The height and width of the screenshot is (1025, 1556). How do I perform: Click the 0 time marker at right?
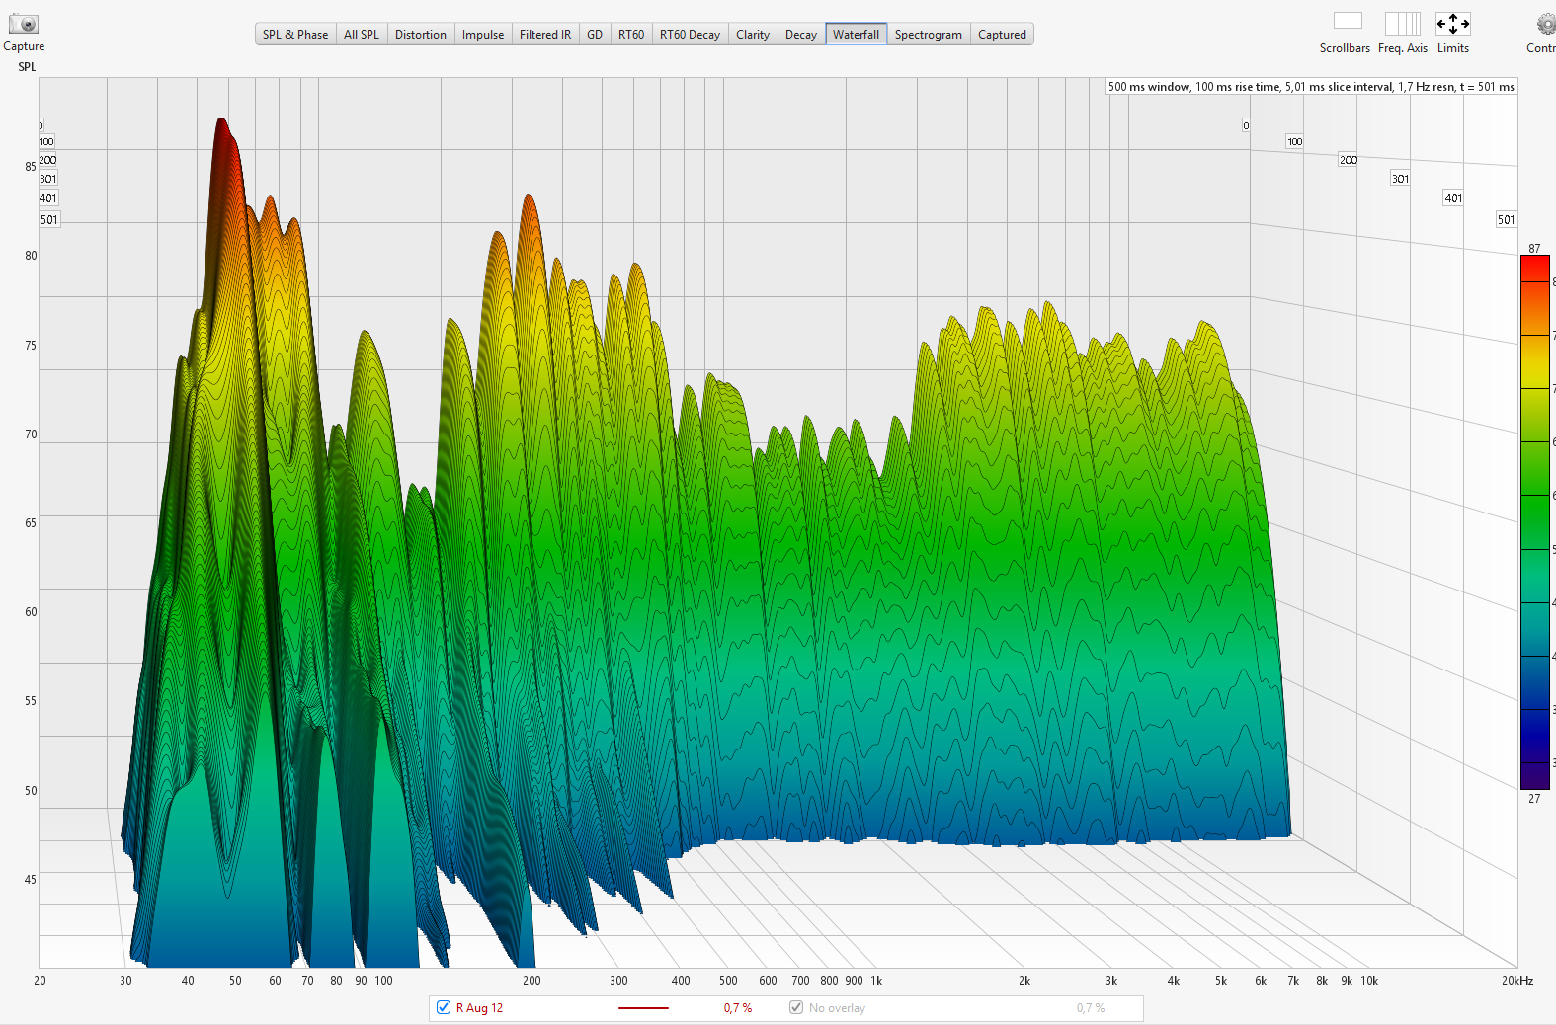[x=1246, y=125]
